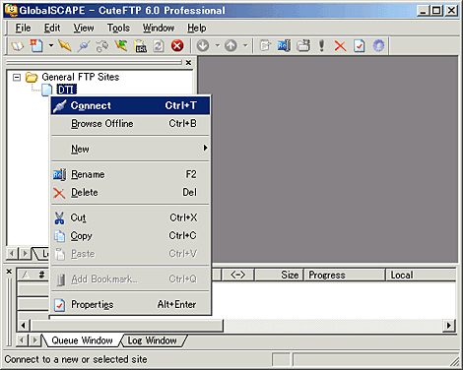Close the queue pane with X

click(9, 272)
